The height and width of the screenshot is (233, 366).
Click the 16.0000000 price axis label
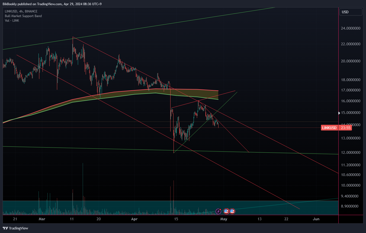click(350, 101)
